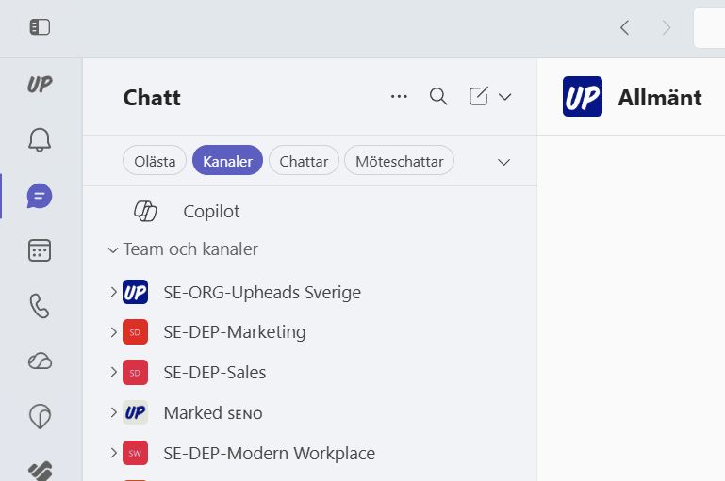
Task: Collapse the Team och kanaler section
Action: coord(112,249)
